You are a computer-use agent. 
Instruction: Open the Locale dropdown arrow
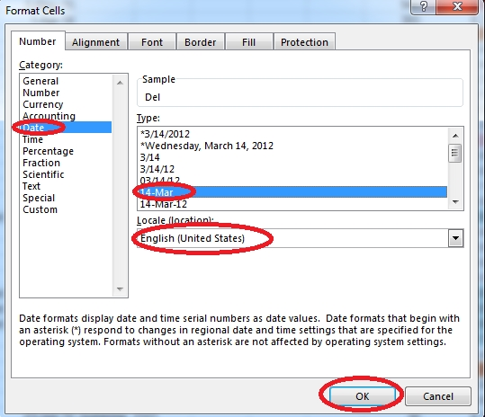pyautogui.click(x=455, y=238)
